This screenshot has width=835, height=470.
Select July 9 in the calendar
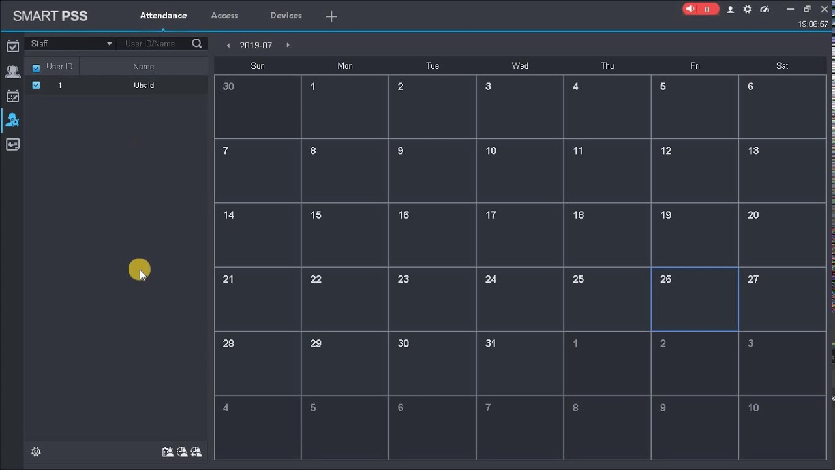[x=433, y=170]
